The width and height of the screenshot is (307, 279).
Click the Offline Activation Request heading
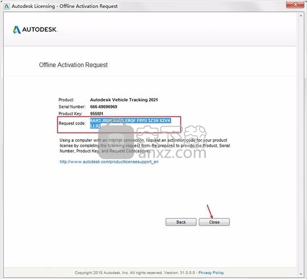pos(73,65)
